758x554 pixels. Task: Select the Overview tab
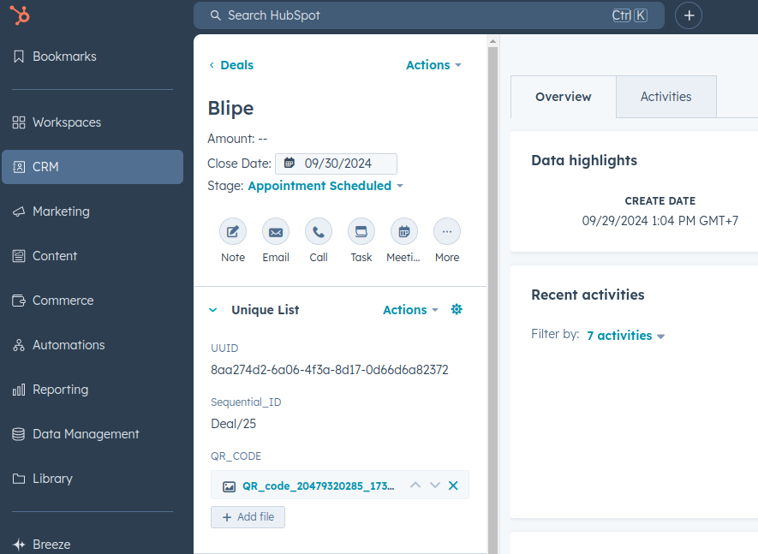click(x=563, y=97)
